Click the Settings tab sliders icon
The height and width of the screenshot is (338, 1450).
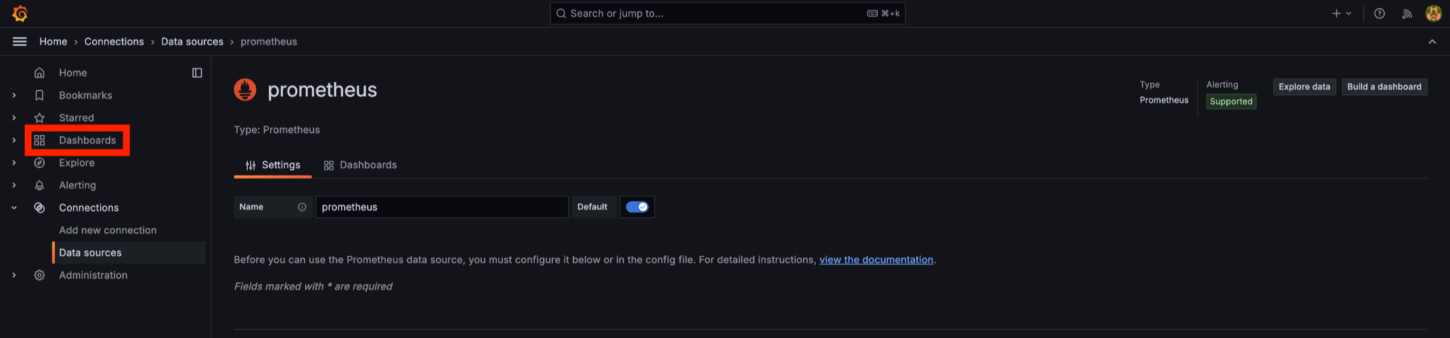coord(251,165)
